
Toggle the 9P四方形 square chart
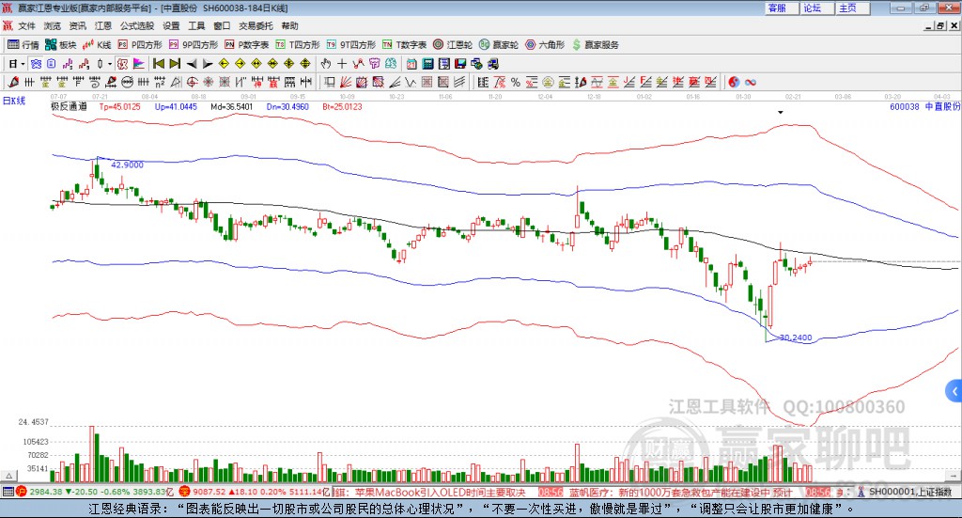pos(194,44)
